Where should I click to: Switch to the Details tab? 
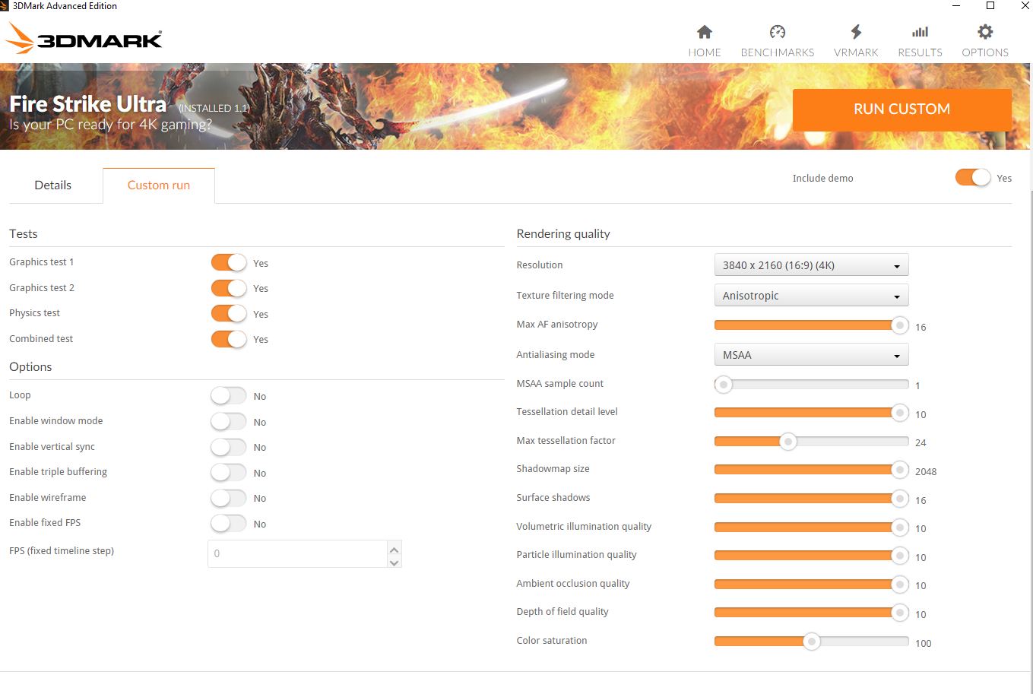[53, 185]
